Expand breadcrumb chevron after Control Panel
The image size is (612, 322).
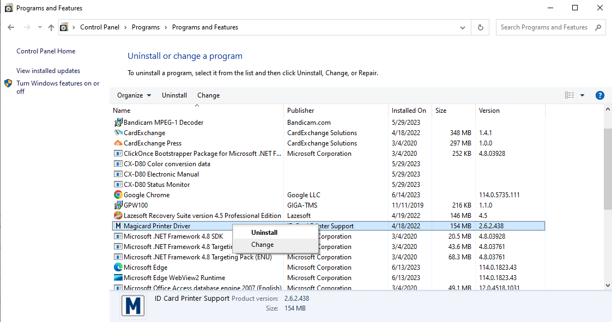(125, 27)
